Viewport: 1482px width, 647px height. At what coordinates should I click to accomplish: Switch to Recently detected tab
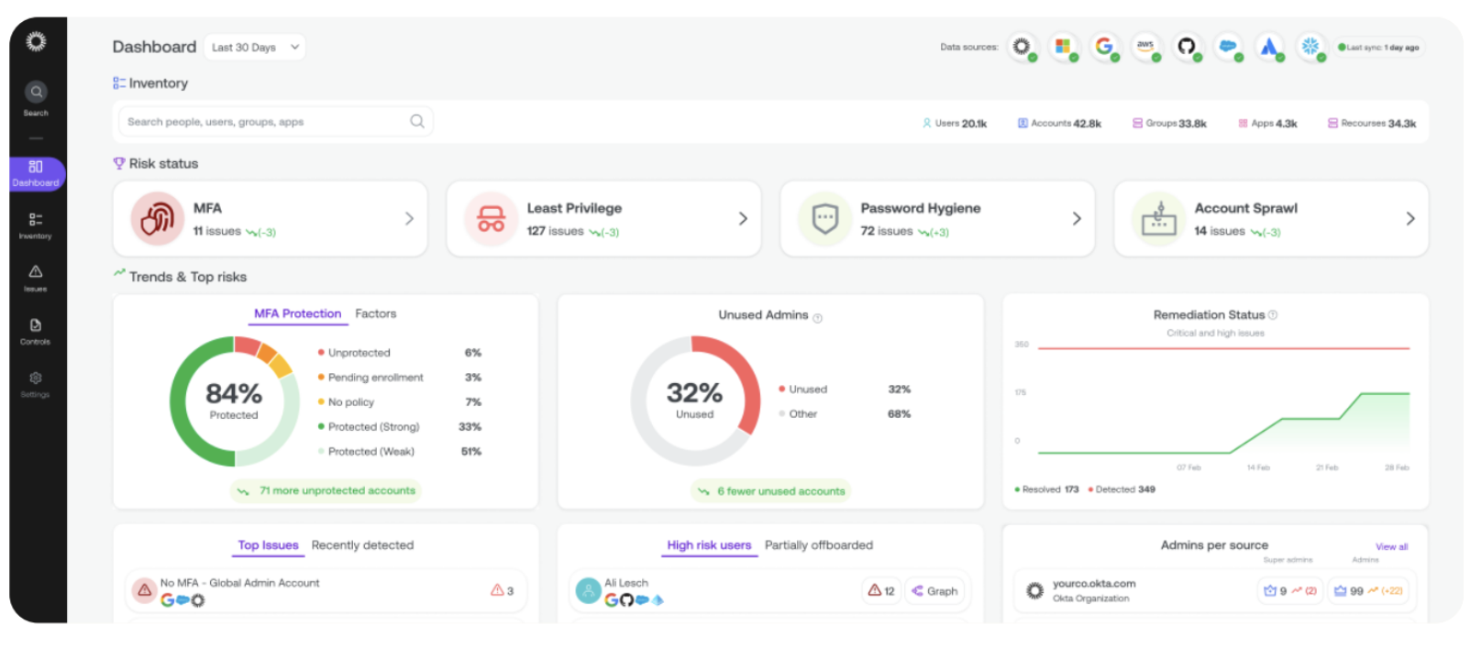pyautogui.click(x=362, y=545)
